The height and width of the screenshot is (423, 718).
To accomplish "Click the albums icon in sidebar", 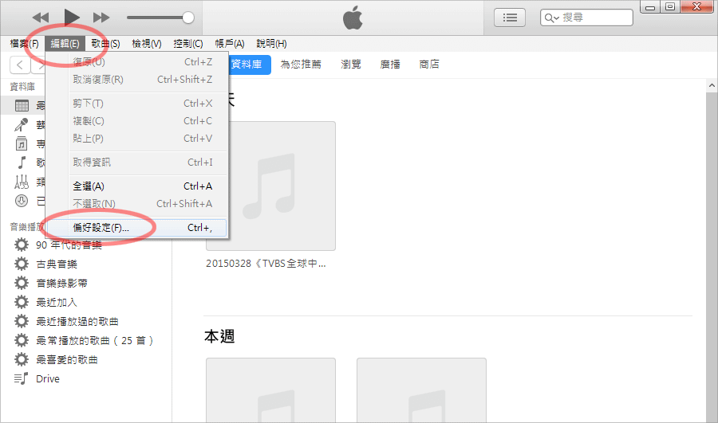I will [x=22, y=143].
